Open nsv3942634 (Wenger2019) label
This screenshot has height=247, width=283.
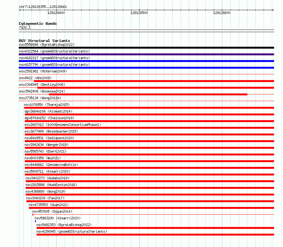pos(46,145)
